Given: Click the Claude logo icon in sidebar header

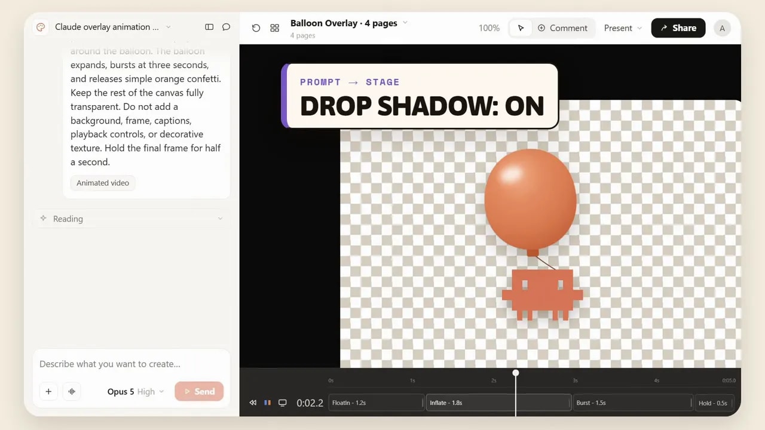Looking at the screenshot, I should (41, 27).
